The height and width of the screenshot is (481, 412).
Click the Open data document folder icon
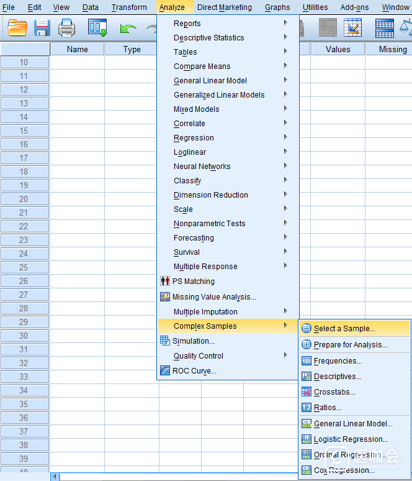(17, 28)
